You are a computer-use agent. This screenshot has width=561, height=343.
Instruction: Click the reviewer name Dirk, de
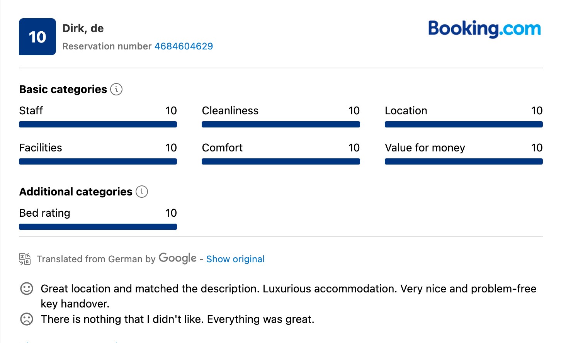tap(83, 29)
